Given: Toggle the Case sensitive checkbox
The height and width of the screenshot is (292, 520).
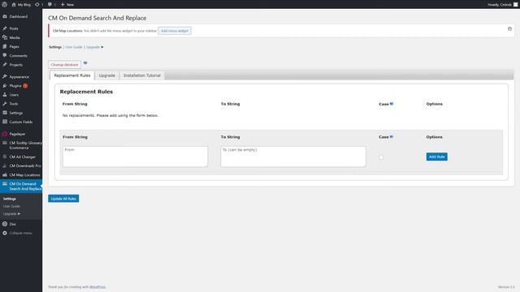Looking at the screenshot, I should click(381, 157).
